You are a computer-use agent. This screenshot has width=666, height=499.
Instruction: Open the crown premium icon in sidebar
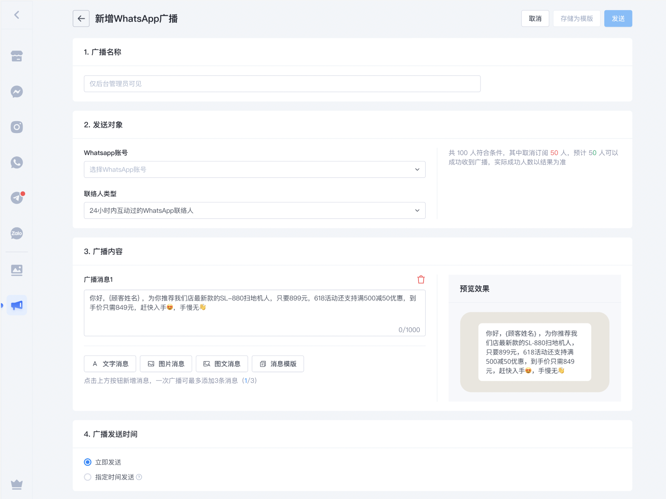coord(17,485)
